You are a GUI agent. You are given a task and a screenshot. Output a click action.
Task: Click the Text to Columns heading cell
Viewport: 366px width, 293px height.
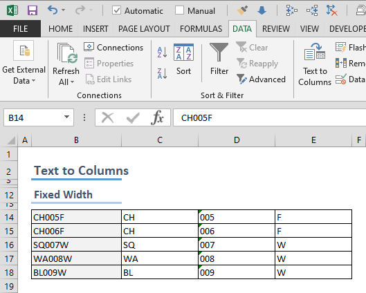(x=76, y=171)
